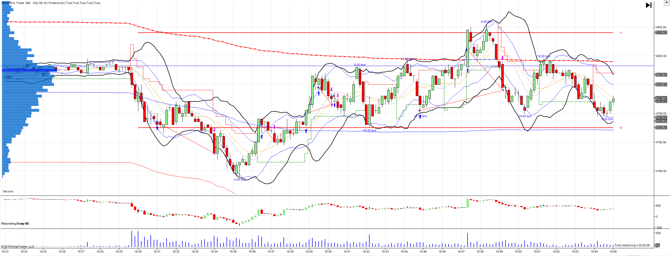Click the horizontal scrollbar thumb at chart bottom

click(633, 255)
